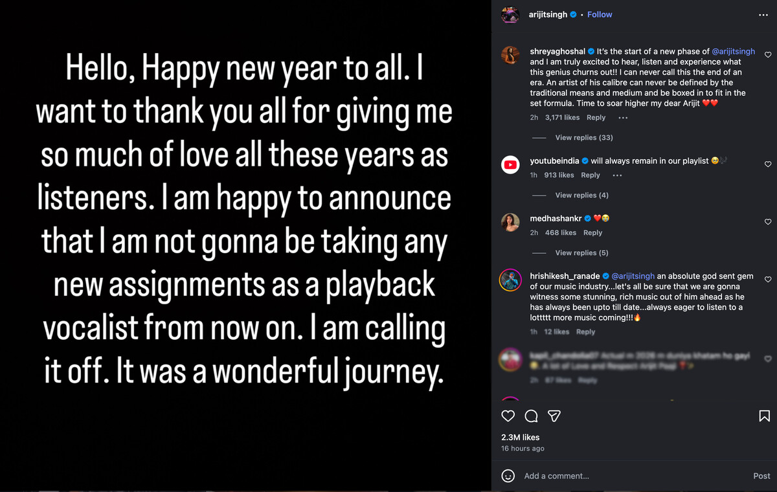Expand 5 replies under medhashankr's comment
This screenshot has width=777, height=492.
click(x=581, y=253)
